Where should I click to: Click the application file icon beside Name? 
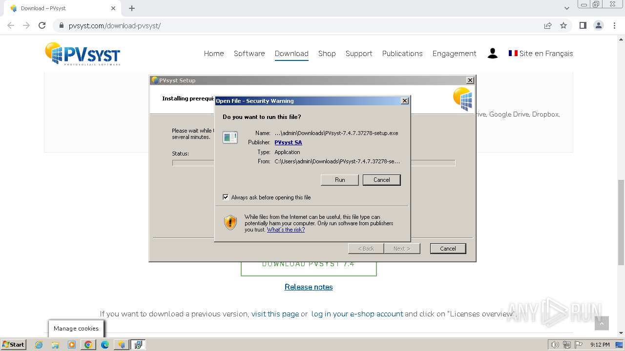click(230, 137)
